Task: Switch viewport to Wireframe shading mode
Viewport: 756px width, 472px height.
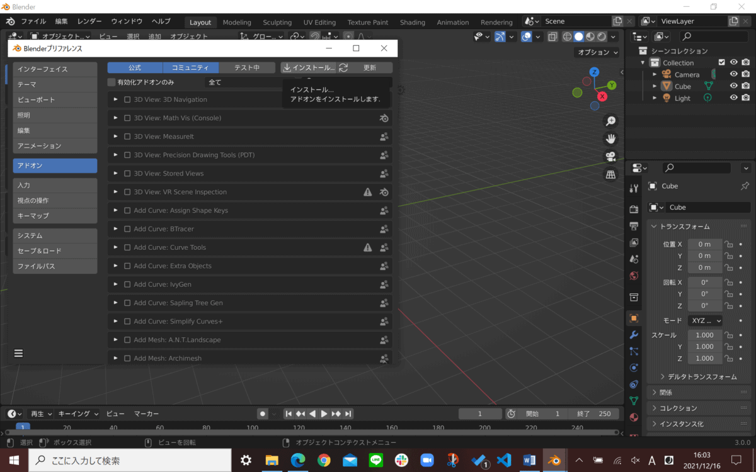Action: (x=569, y=37)
